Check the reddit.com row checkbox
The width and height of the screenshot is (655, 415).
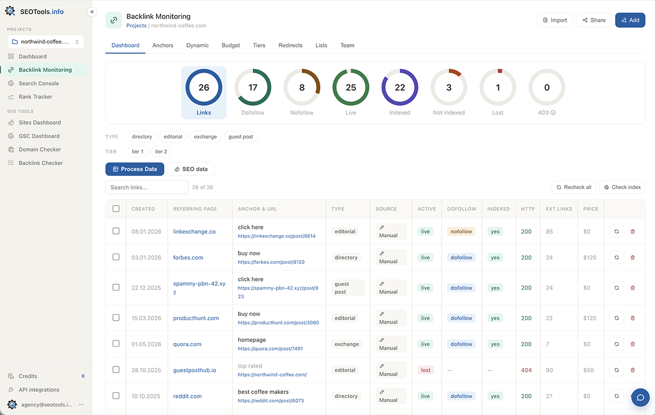click(x=116, y=395)
